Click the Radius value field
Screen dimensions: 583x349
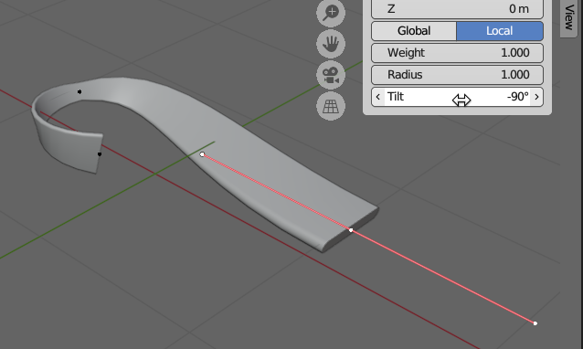coord(457,75)
